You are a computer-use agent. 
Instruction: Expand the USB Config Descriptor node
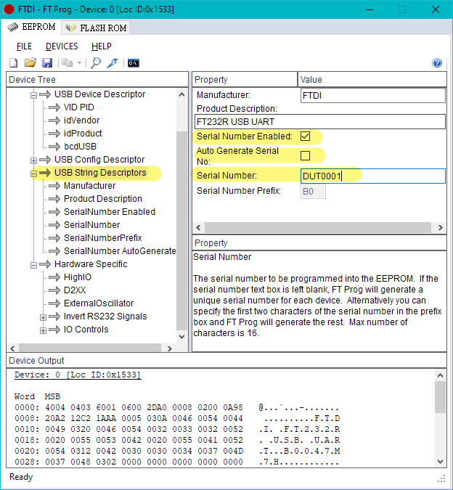33,160
